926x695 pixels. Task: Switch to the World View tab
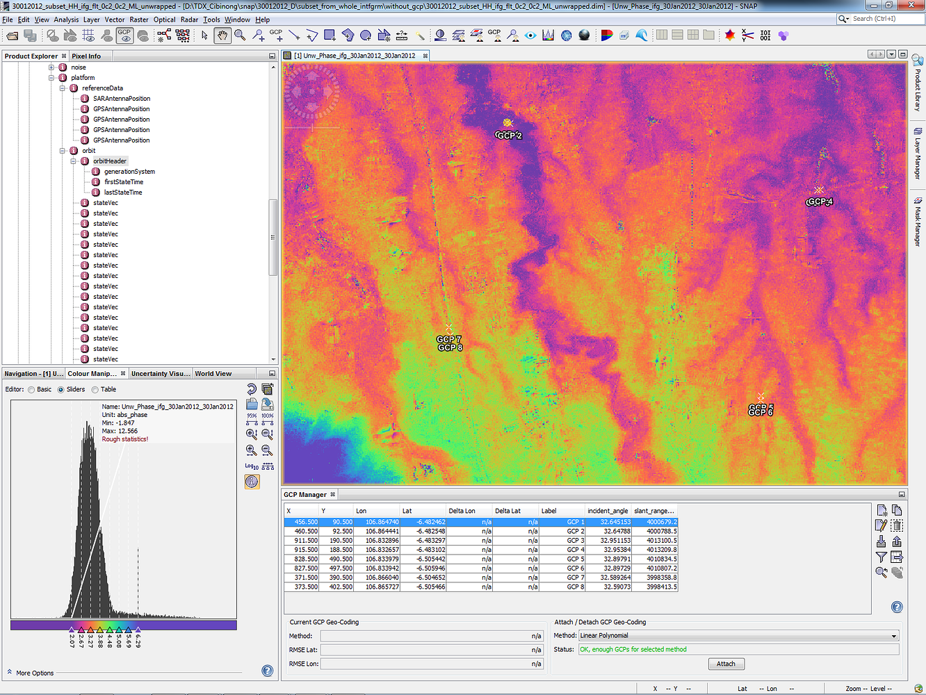(x=213, y=373)
